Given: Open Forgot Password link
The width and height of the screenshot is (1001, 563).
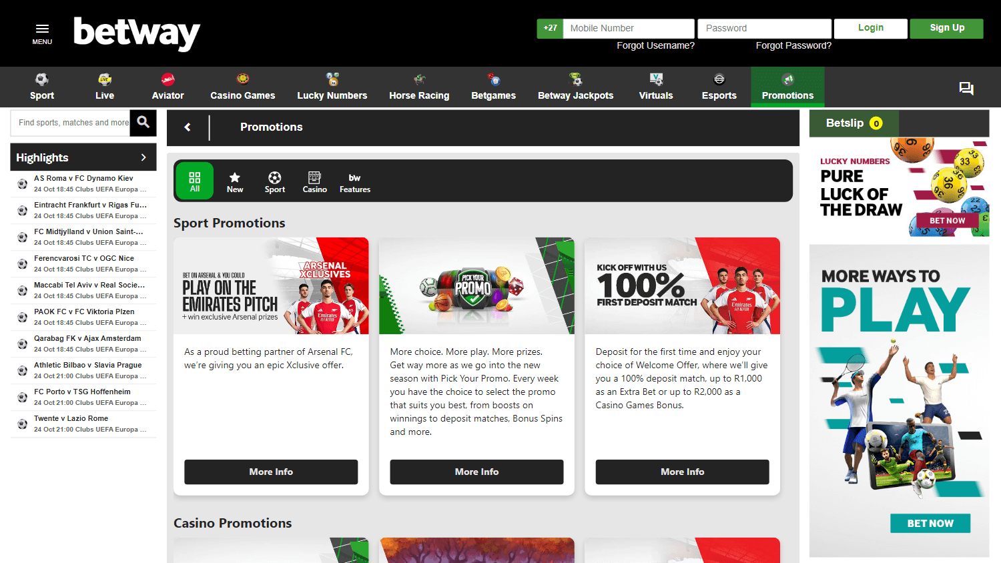Looking at the screenshot, I should point(793,45).
